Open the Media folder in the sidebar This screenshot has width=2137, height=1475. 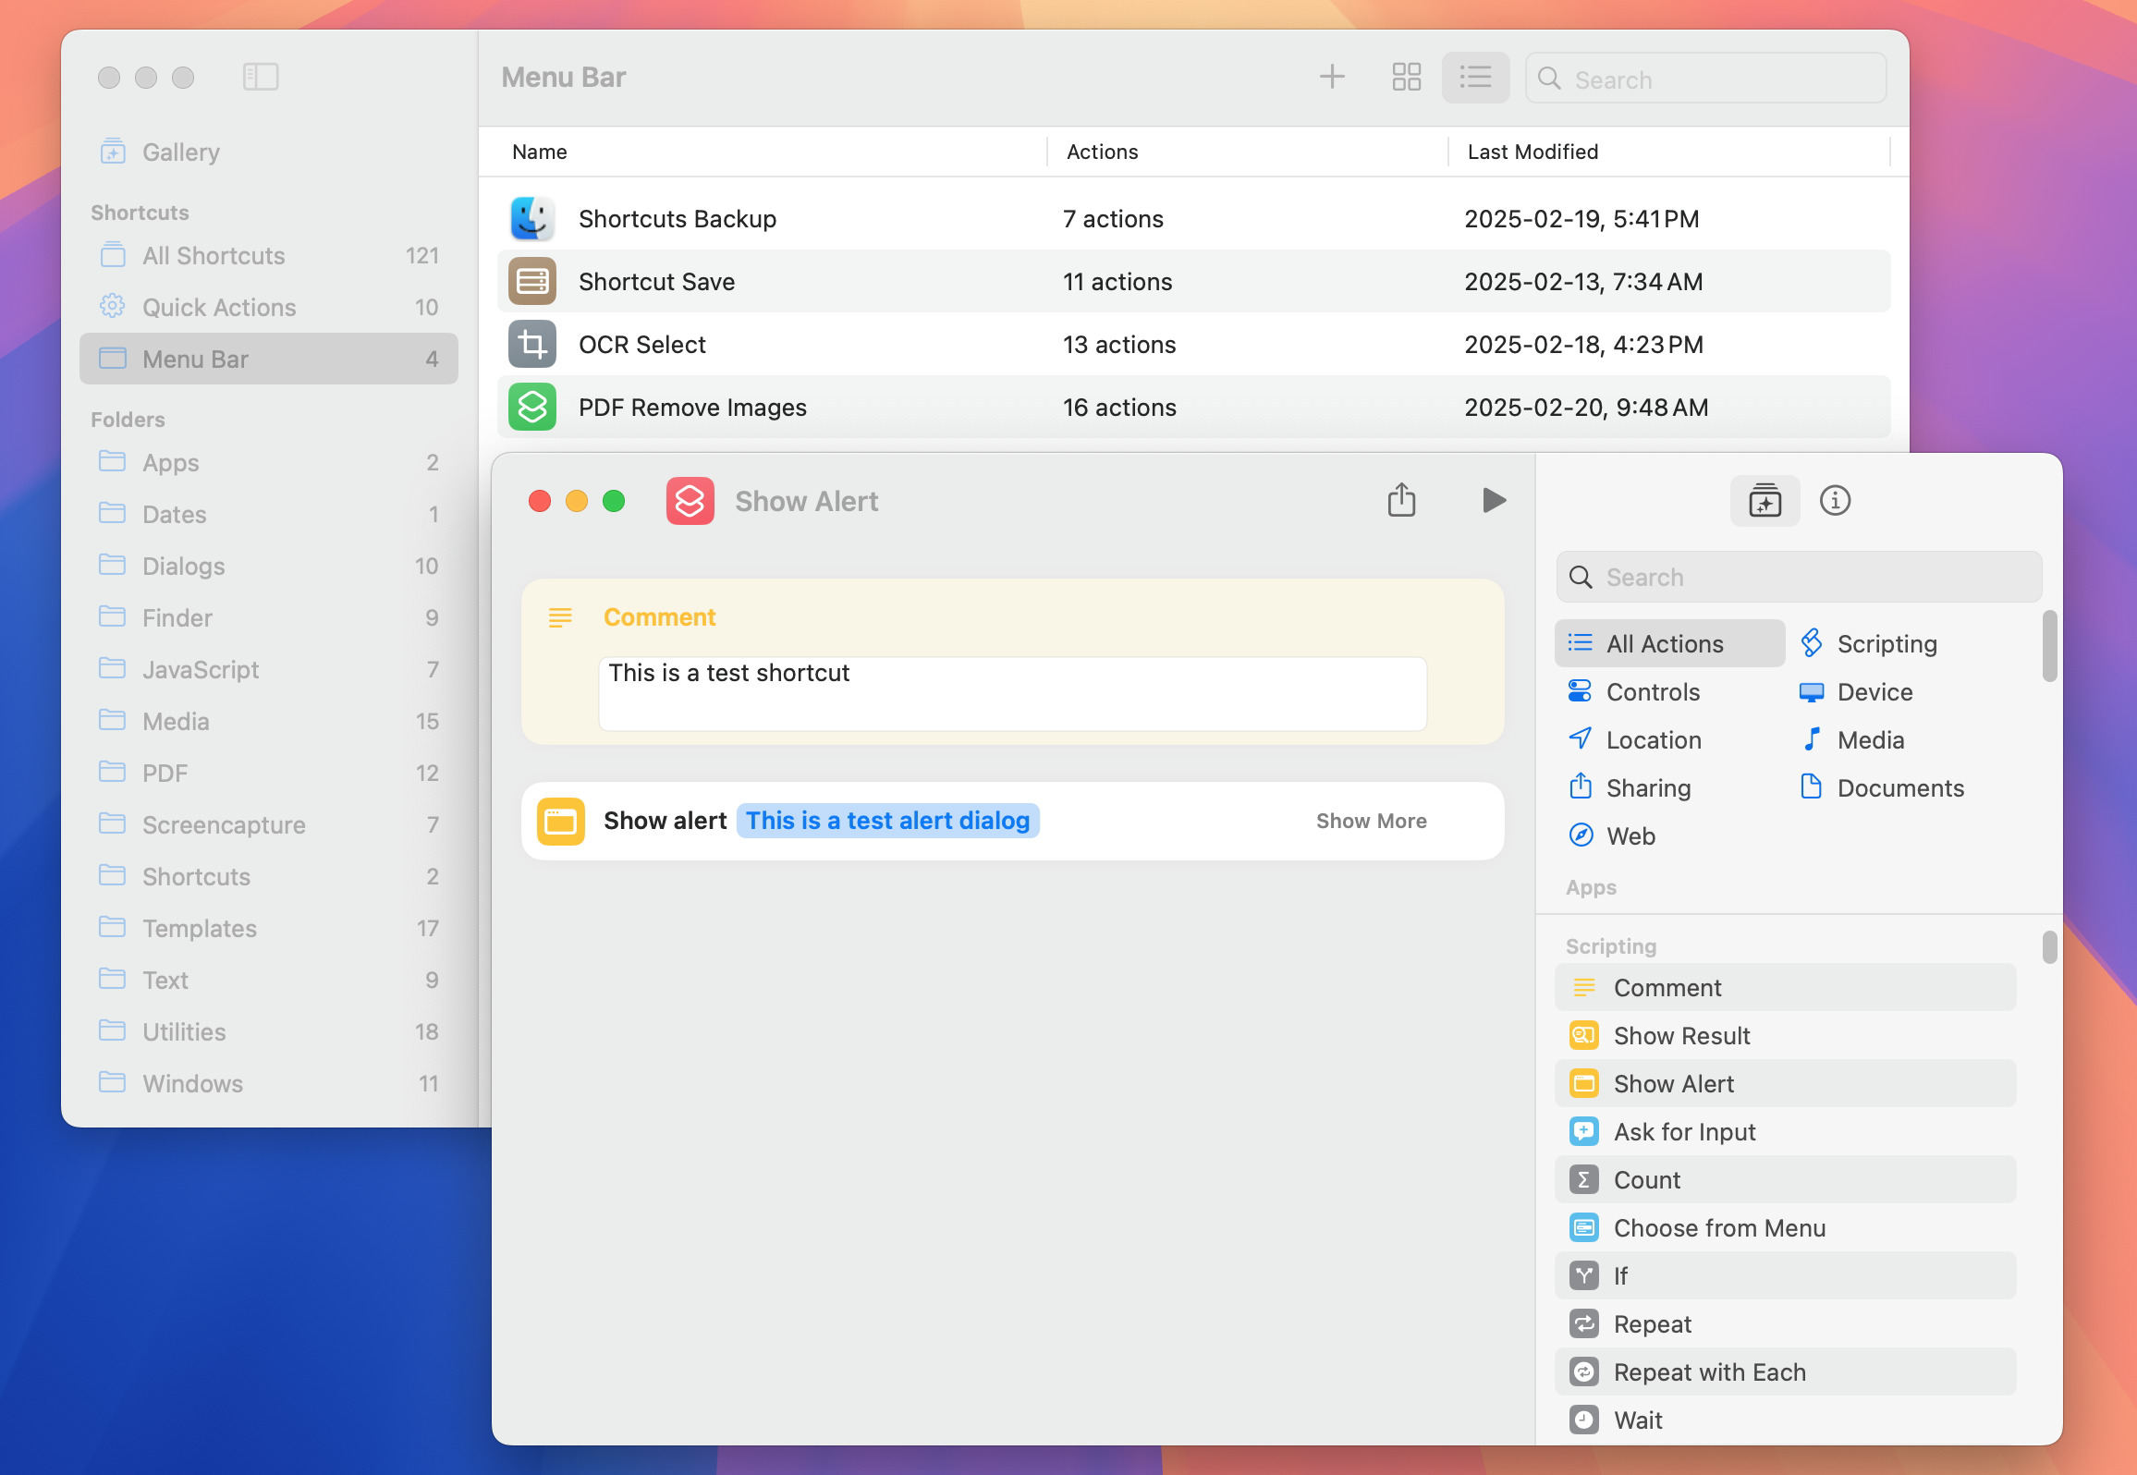click(x=268, y=721)
